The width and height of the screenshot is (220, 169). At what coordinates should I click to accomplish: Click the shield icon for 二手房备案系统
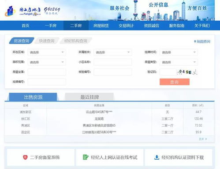point(25,157)
